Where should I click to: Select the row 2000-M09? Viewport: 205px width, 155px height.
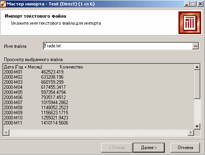[13, 113]
